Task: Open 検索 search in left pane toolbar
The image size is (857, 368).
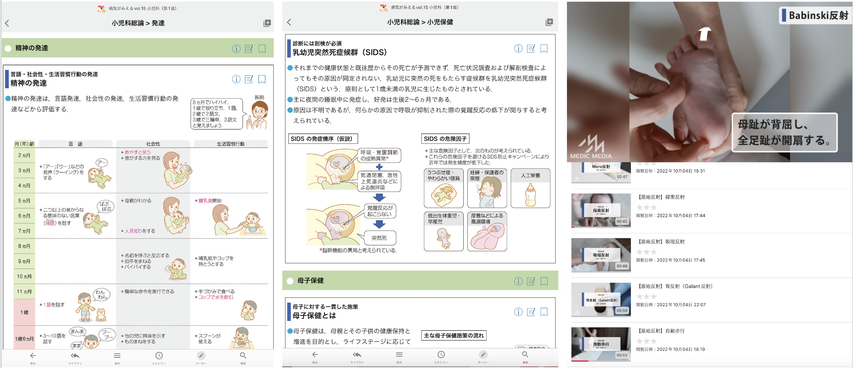Action: click(x=243, y=358)
